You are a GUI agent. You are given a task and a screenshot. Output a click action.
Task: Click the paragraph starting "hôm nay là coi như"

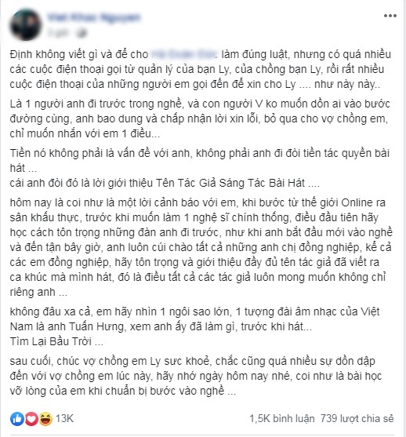click(201, 247)
